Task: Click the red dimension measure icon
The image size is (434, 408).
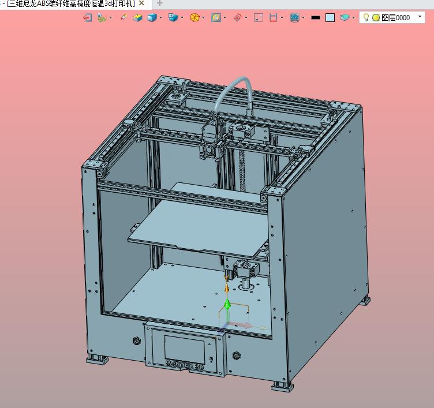Action: pos(273,18)
